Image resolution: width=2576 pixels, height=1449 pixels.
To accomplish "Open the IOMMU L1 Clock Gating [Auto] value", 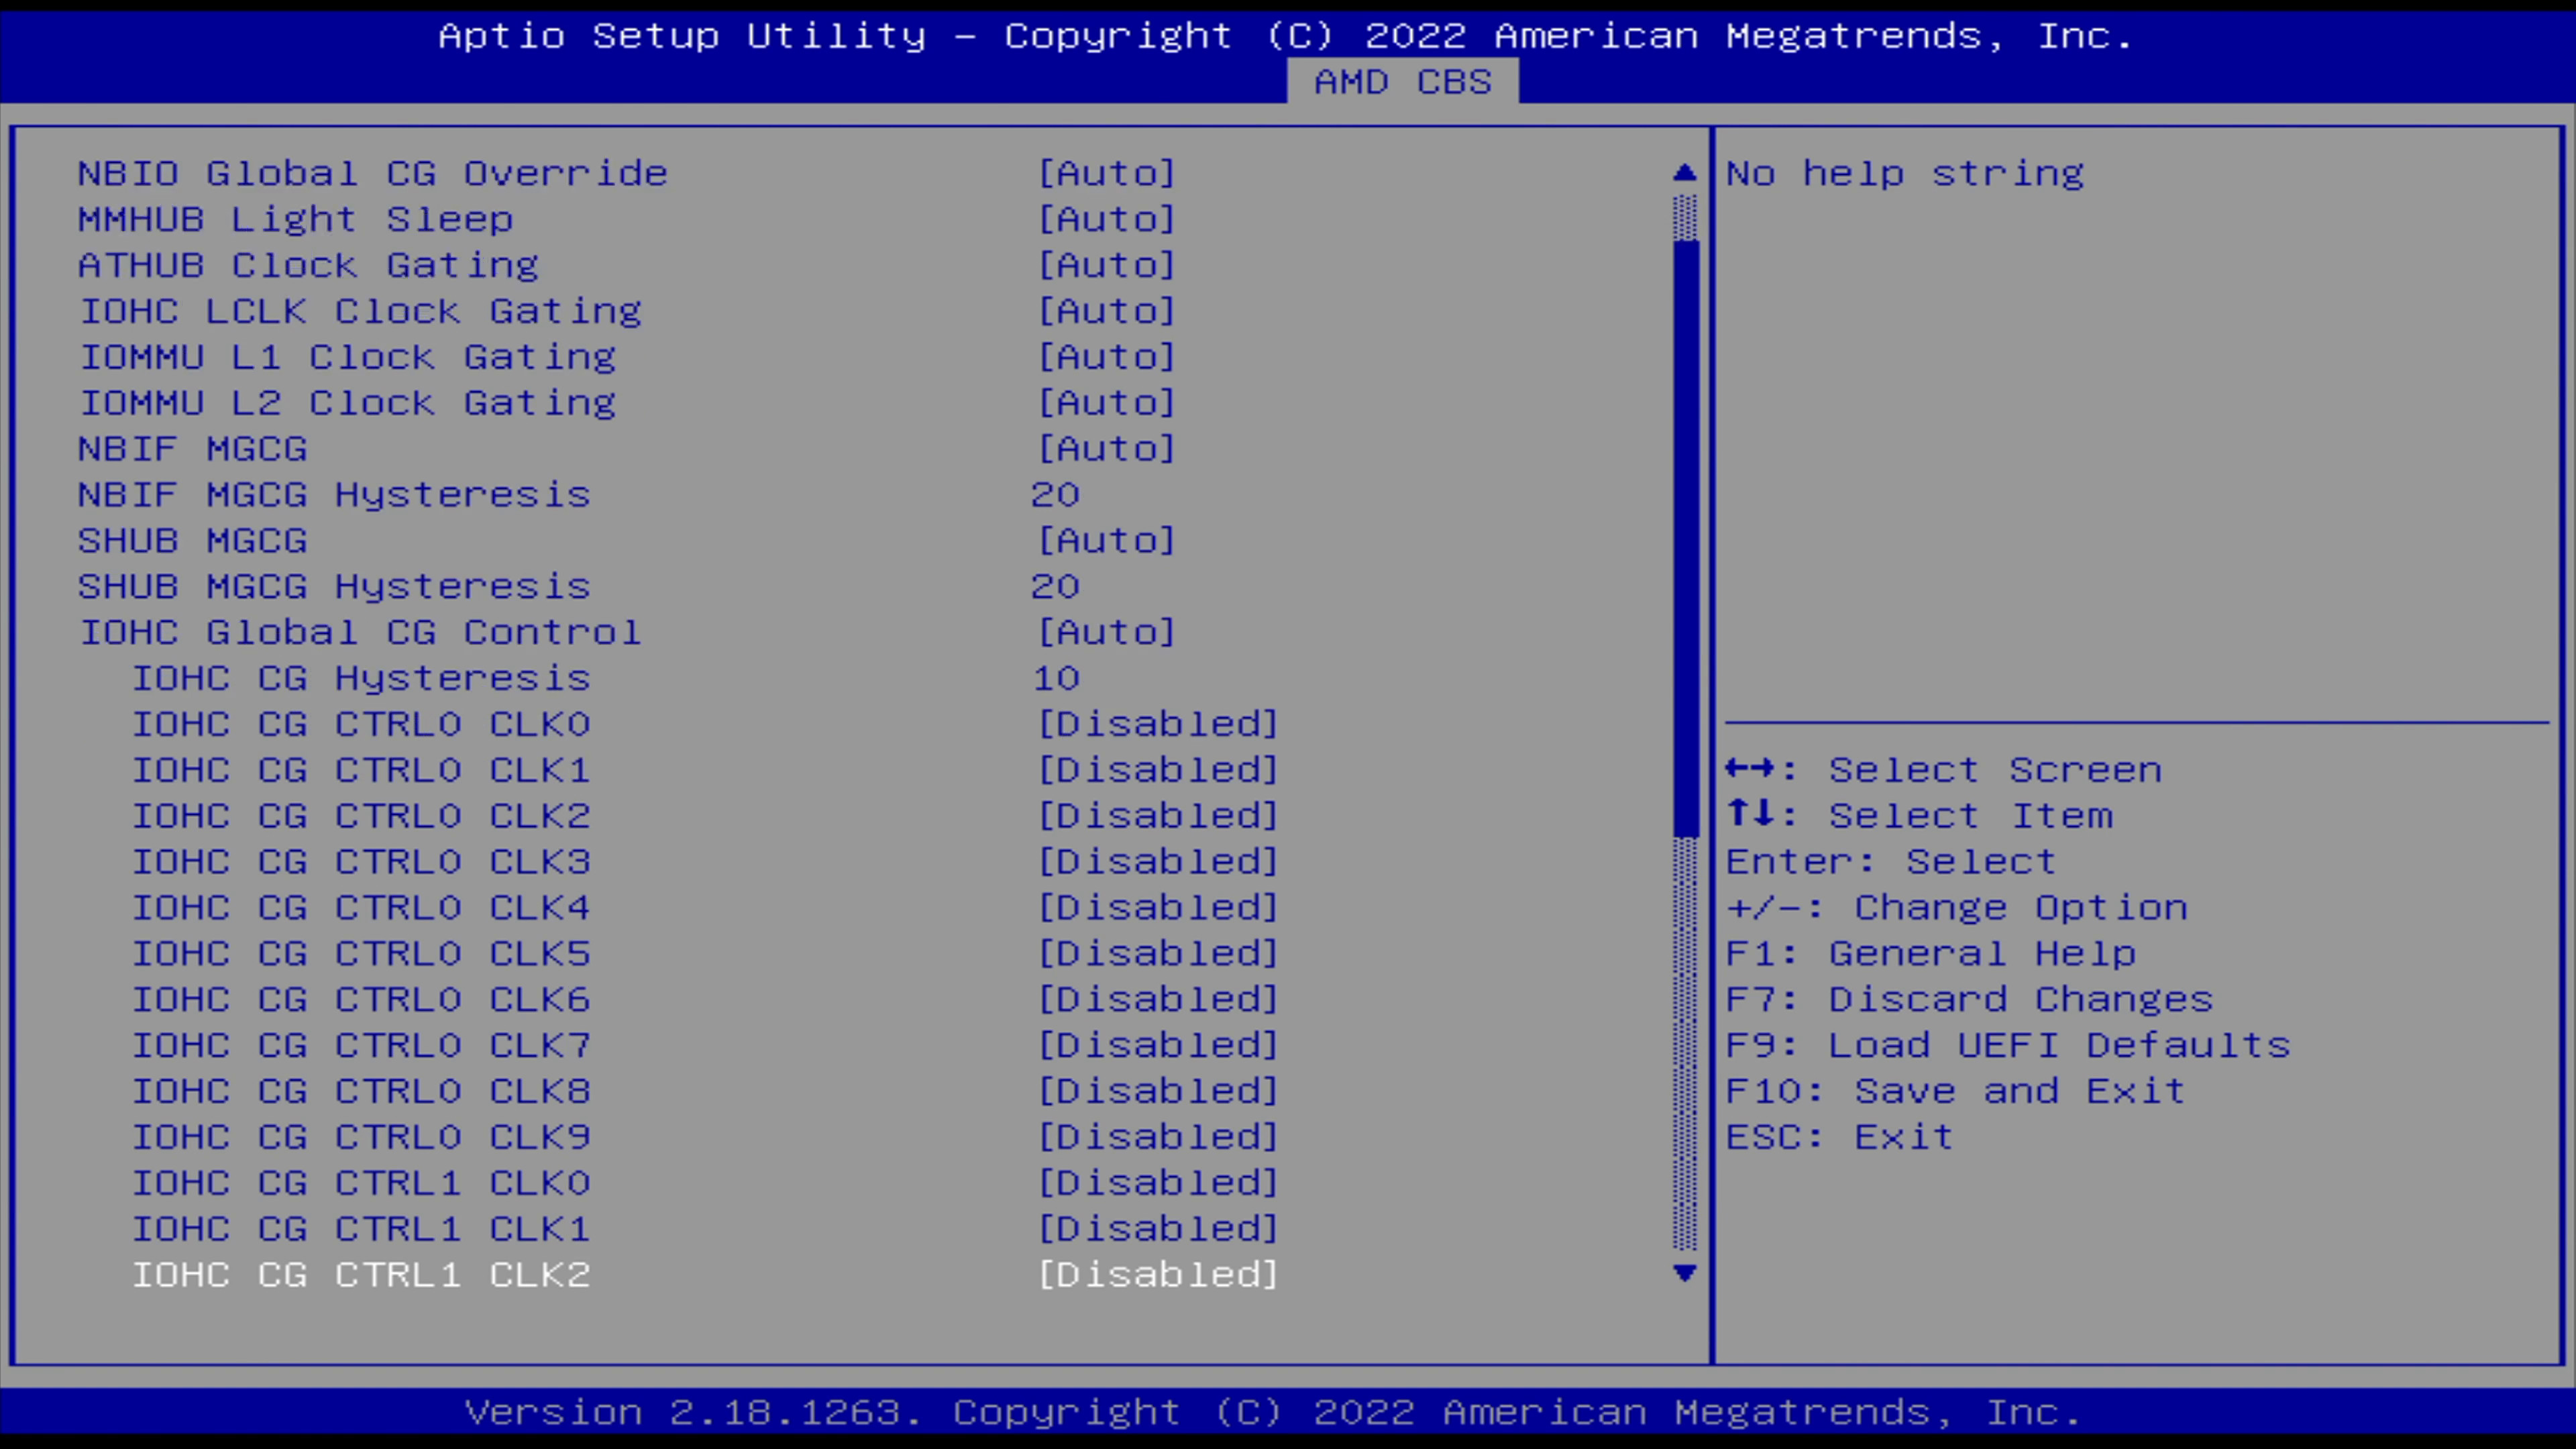I will pos(1107,357).
